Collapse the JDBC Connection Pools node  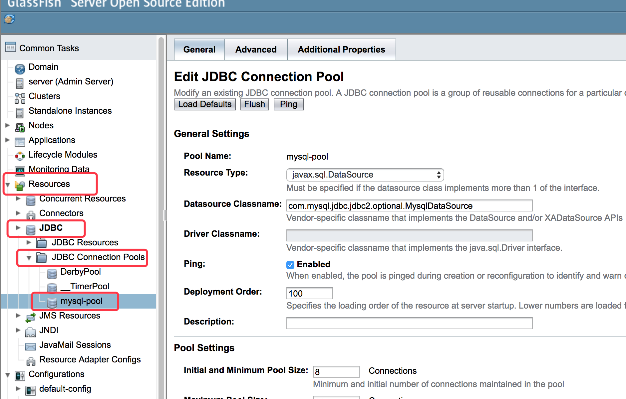[29, 258]
